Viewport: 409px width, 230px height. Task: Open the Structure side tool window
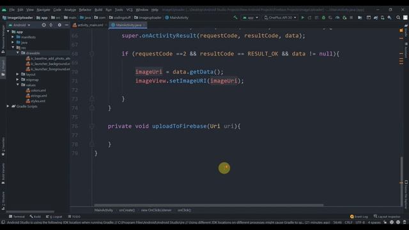pyautogui.click(x=3, y=201)
